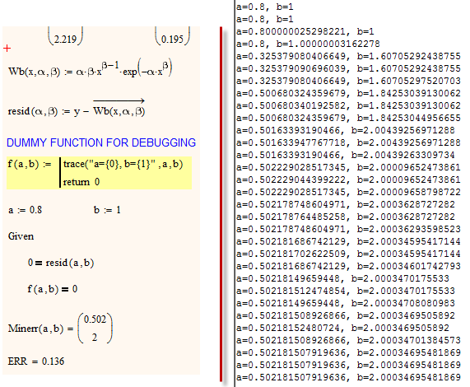Image resolution: width=470 pixels, height=387 pixels.
Task: Click the Wb(x,α,β) function definition
Action: coord(90,69)
